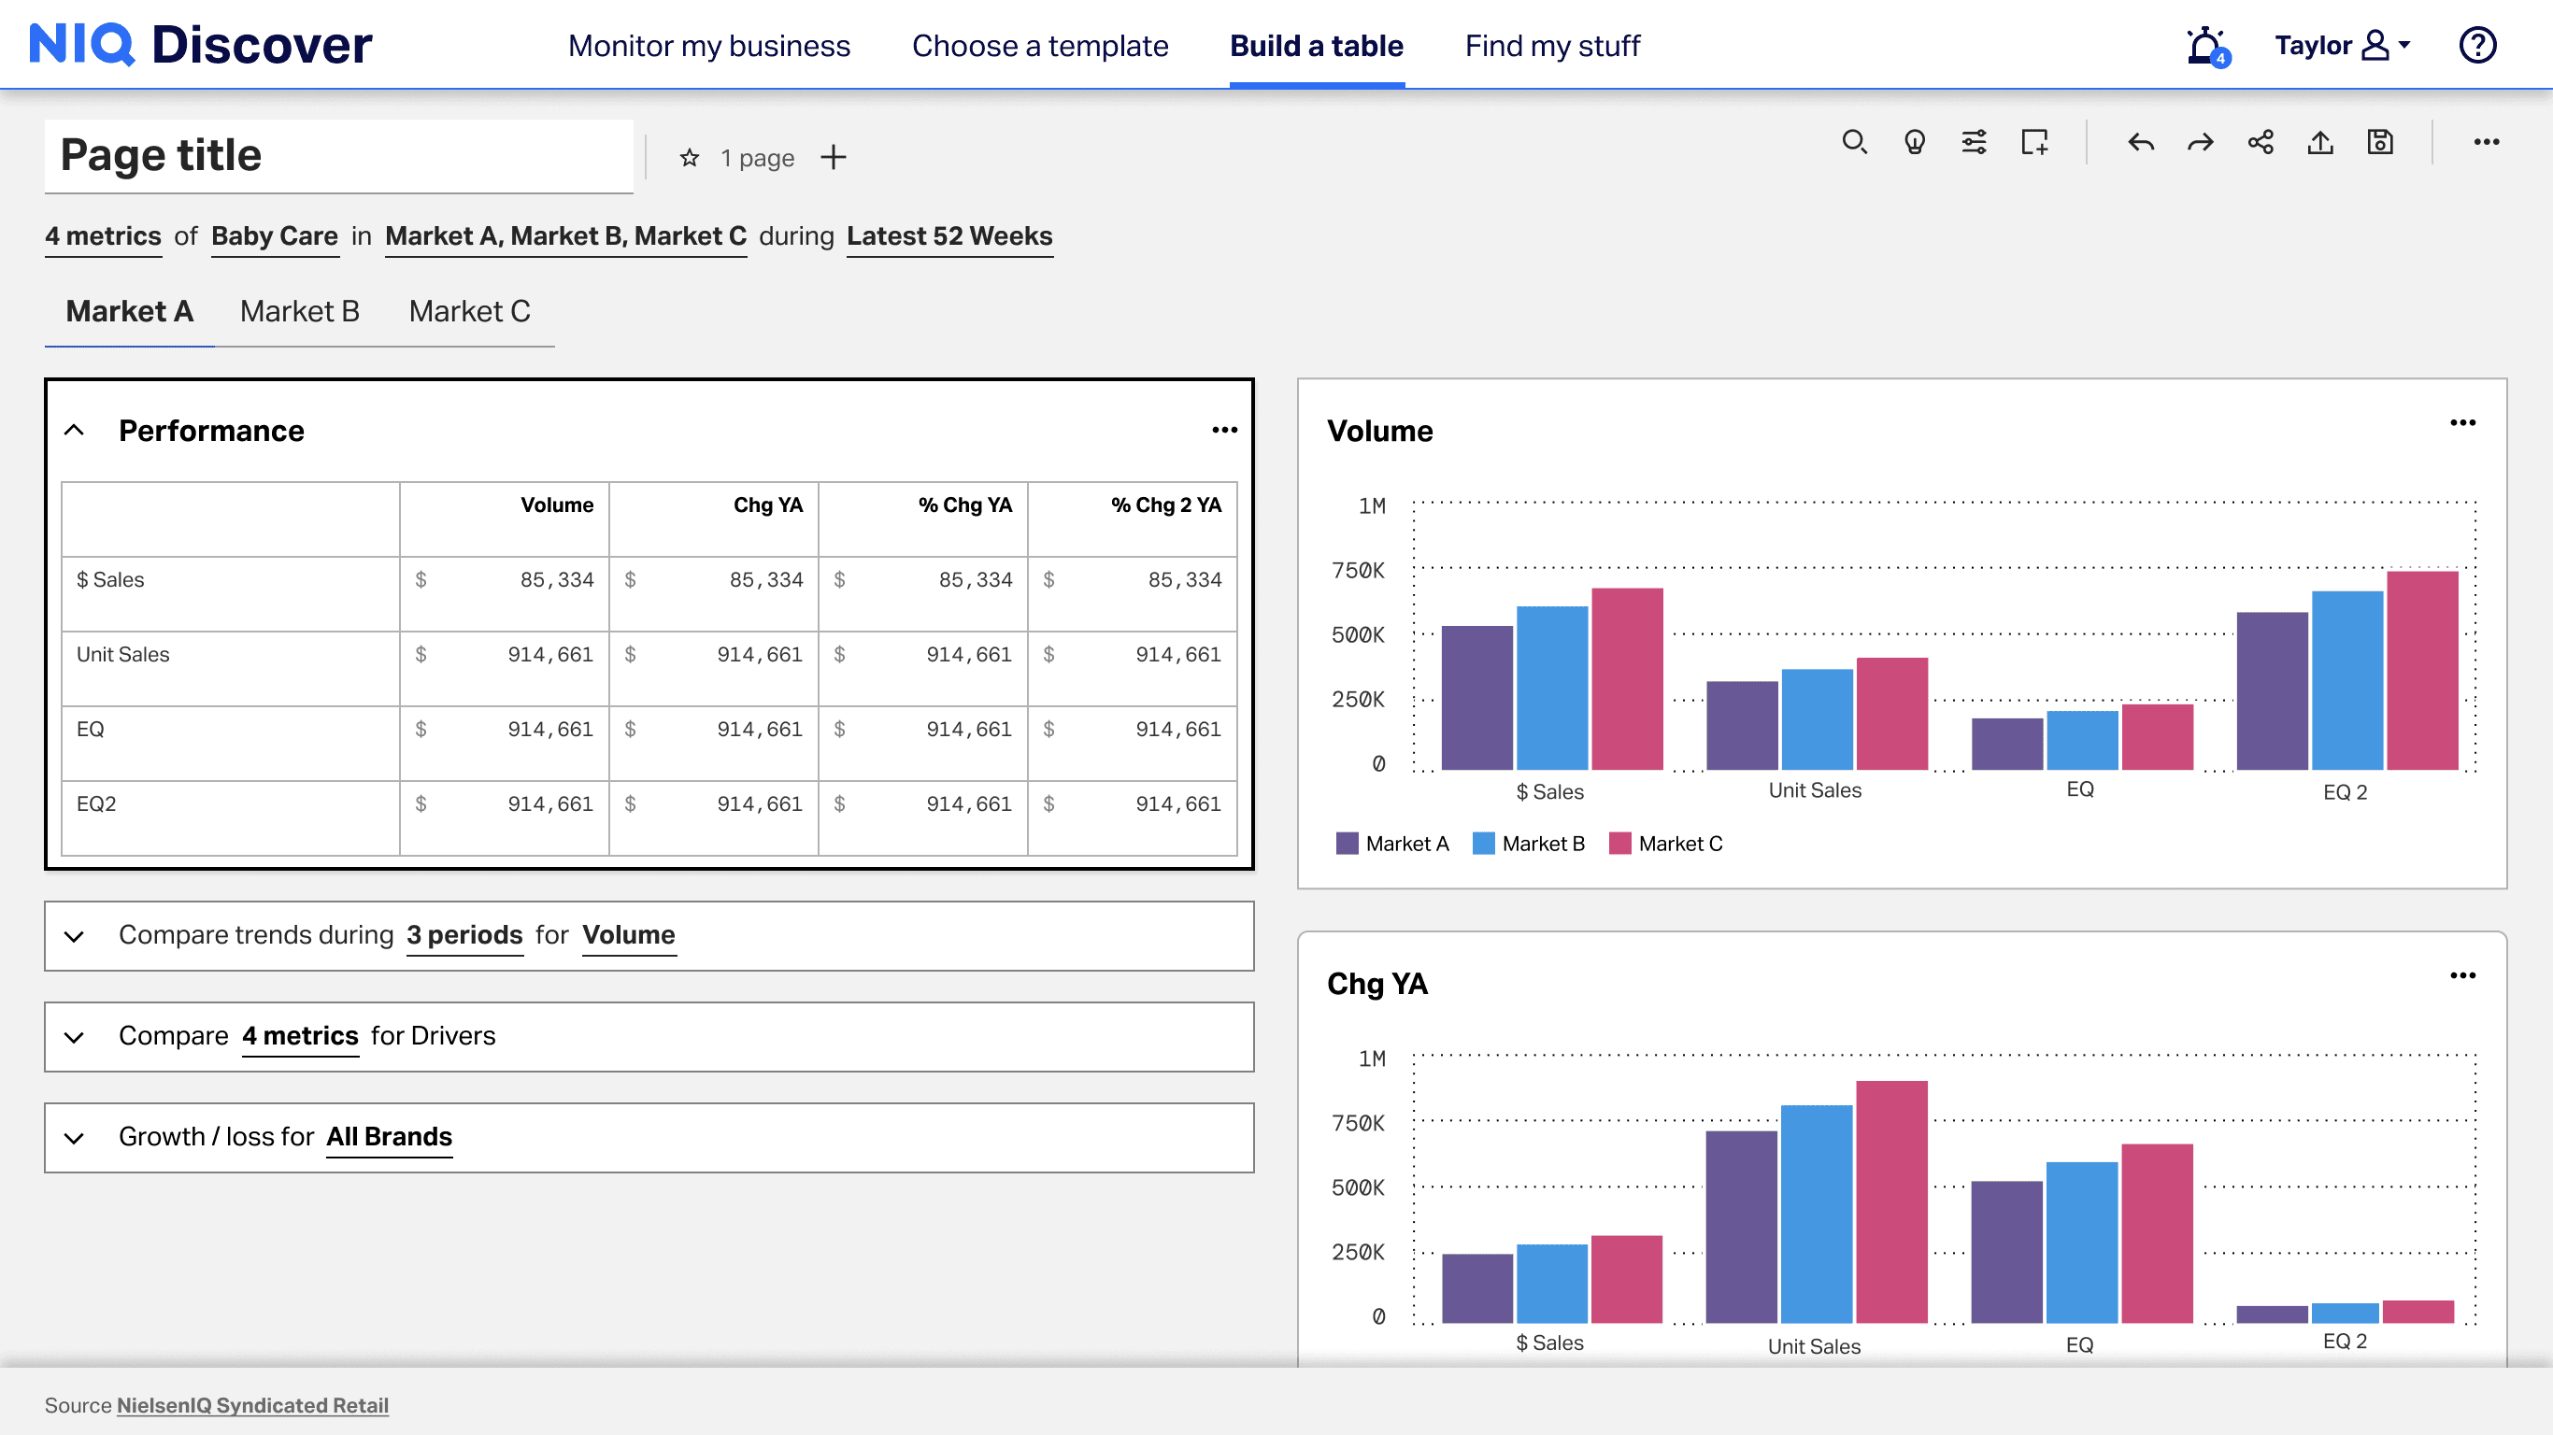Toggle Market A series in Volume legend
2553x1435 pixels.
pos(1391,844)
